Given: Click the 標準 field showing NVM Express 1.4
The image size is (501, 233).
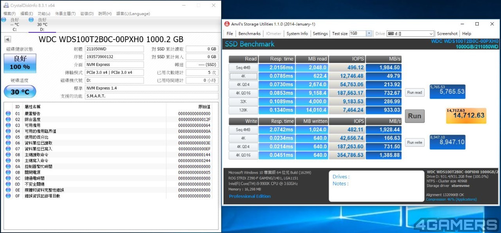Looking at the screenshot, I should click(151, 88).
